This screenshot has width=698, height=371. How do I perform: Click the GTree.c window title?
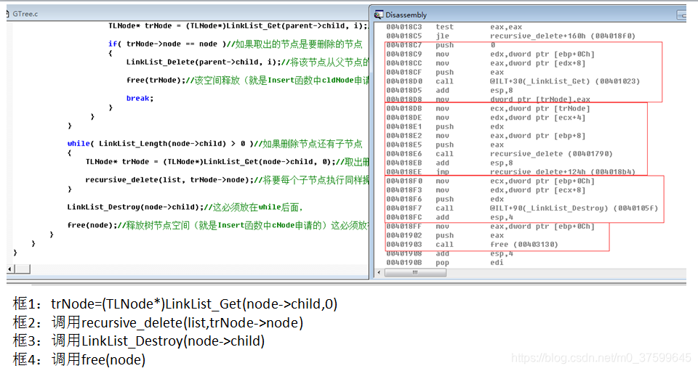[x=25, y=14]
